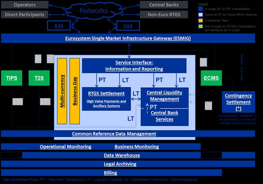
Task: Open Service Interface: Information and Reporting
Action: click(x=134, y=66)
